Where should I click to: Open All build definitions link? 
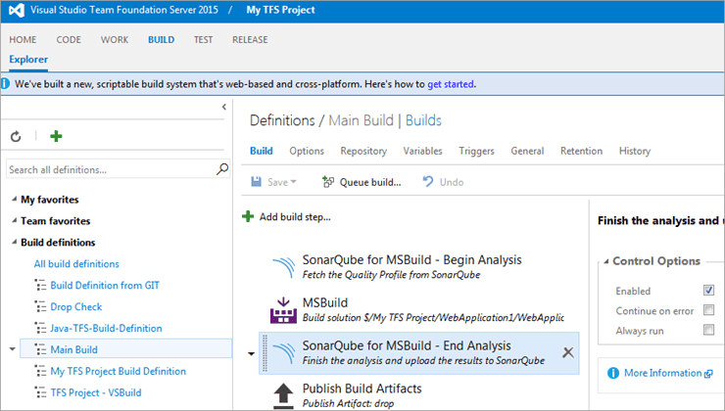[x=76, y=263]
